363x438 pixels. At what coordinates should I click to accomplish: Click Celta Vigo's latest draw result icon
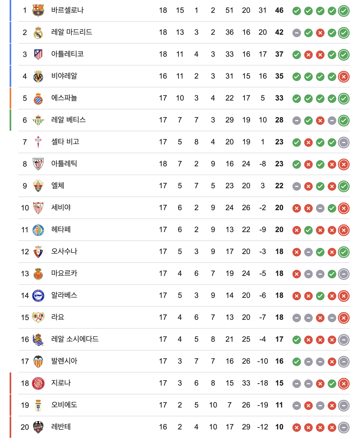coord(344,143)
